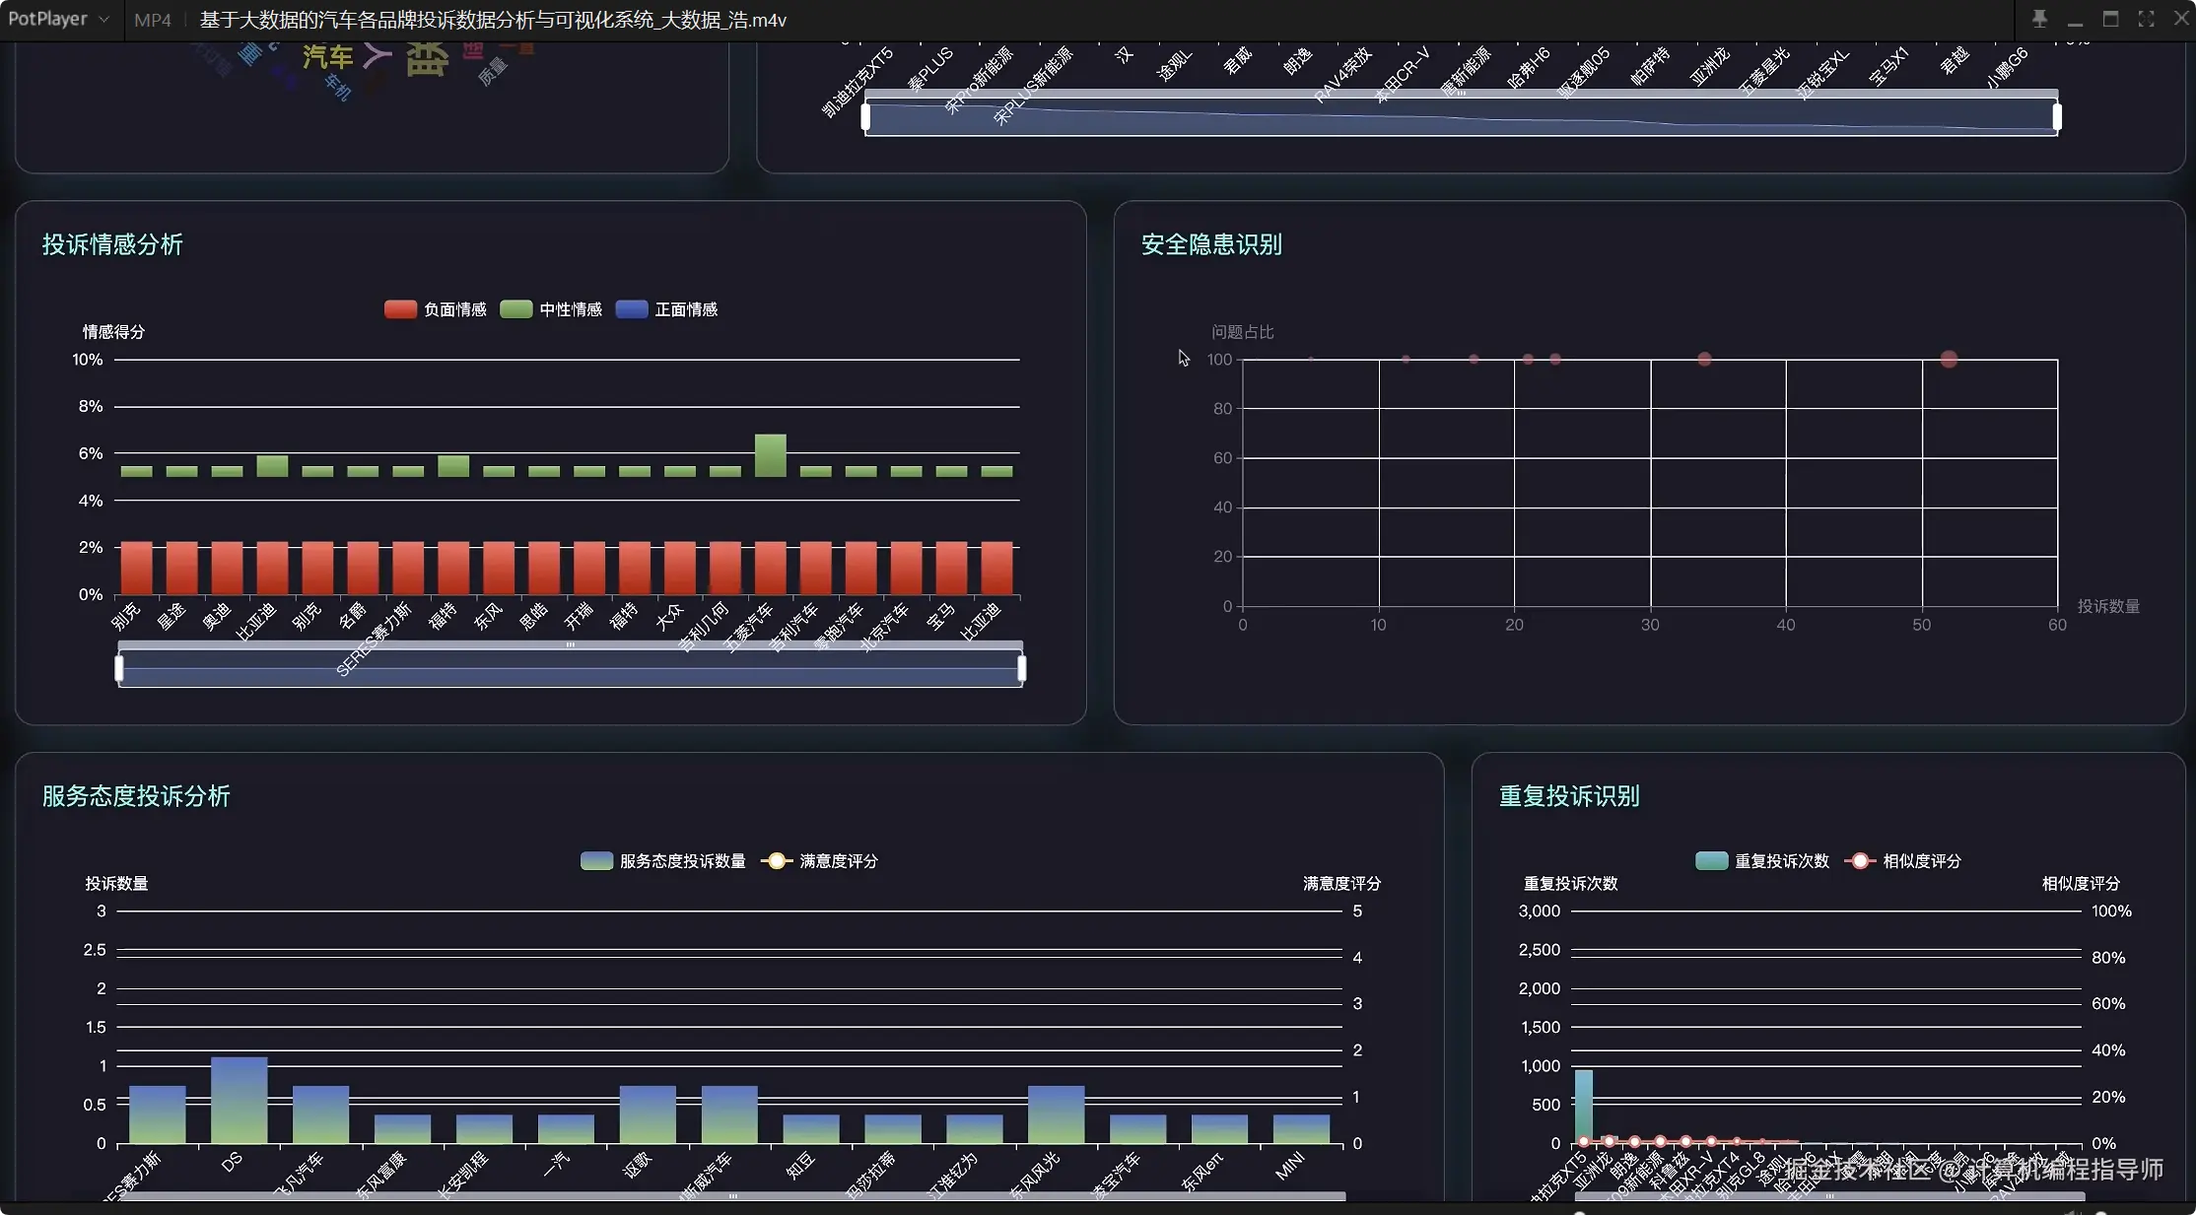The height and width of the screenshot is (1215, 2196).
Task: Click left handle of sentiment chart zoom slider
Action: click(119, 669)
